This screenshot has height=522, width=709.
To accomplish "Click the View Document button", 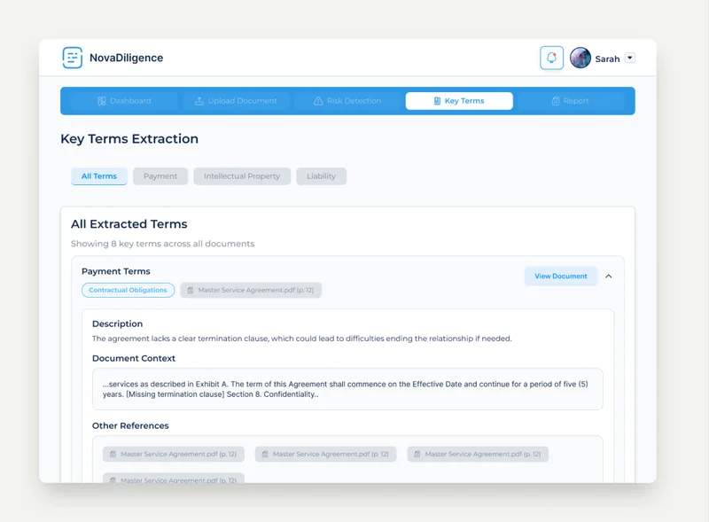I will coord(561,276).
